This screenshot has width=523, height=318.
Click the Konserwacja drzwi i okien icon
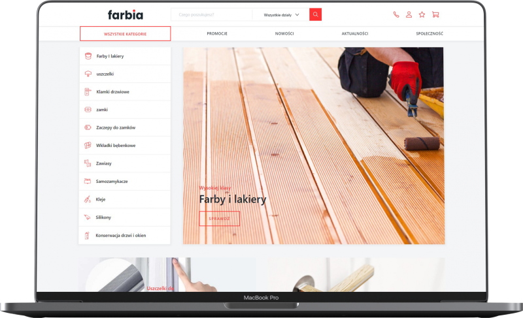(x=87, y=236)
